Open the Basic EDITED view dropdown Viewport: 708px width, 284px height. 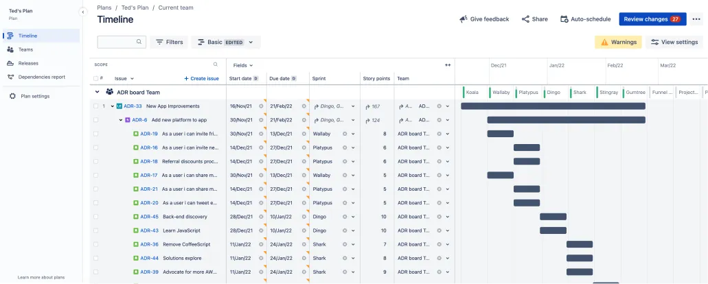point(226,42)
